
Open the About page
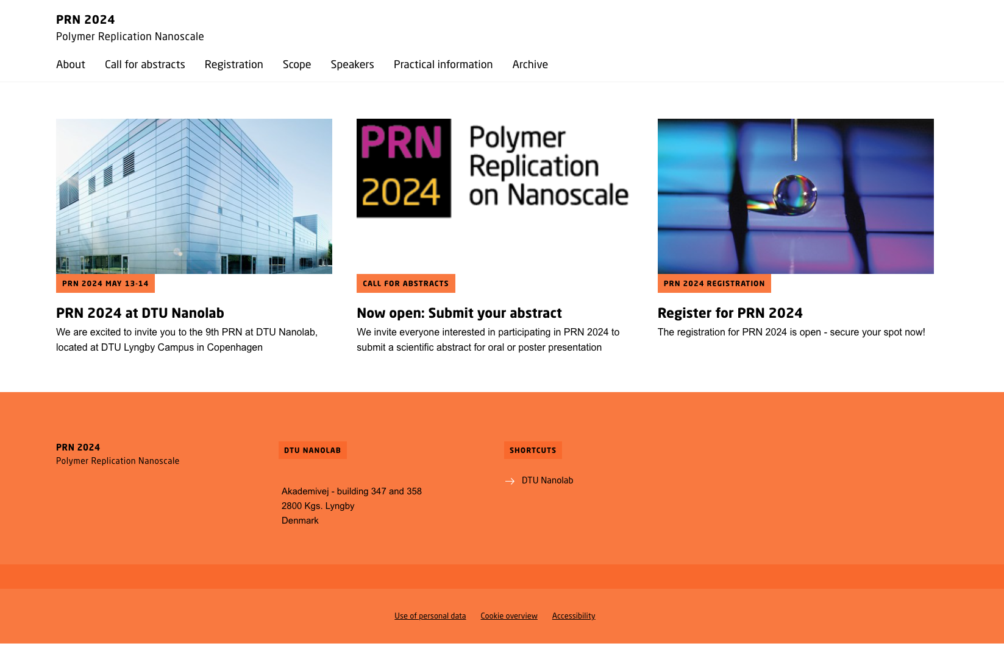coord(70,65)
